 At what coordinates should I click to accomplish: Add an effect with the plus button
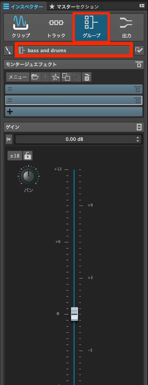[x=74, y=112]
